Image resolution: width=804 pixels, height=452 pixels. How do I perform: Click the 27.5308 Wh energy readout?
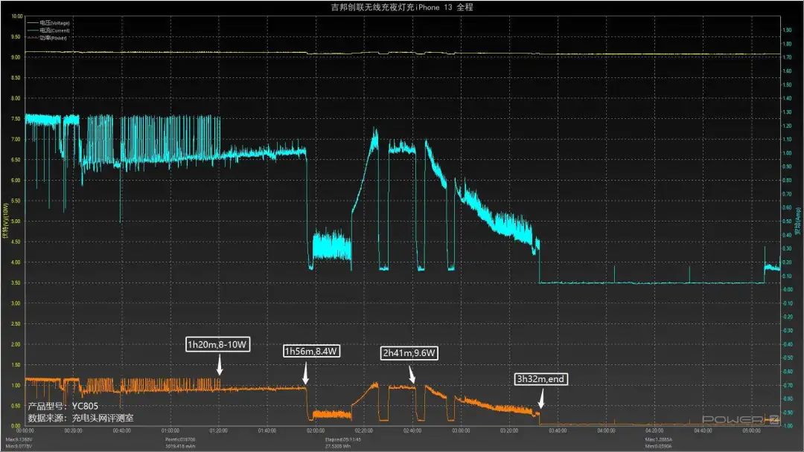click(x=337, y=446)
